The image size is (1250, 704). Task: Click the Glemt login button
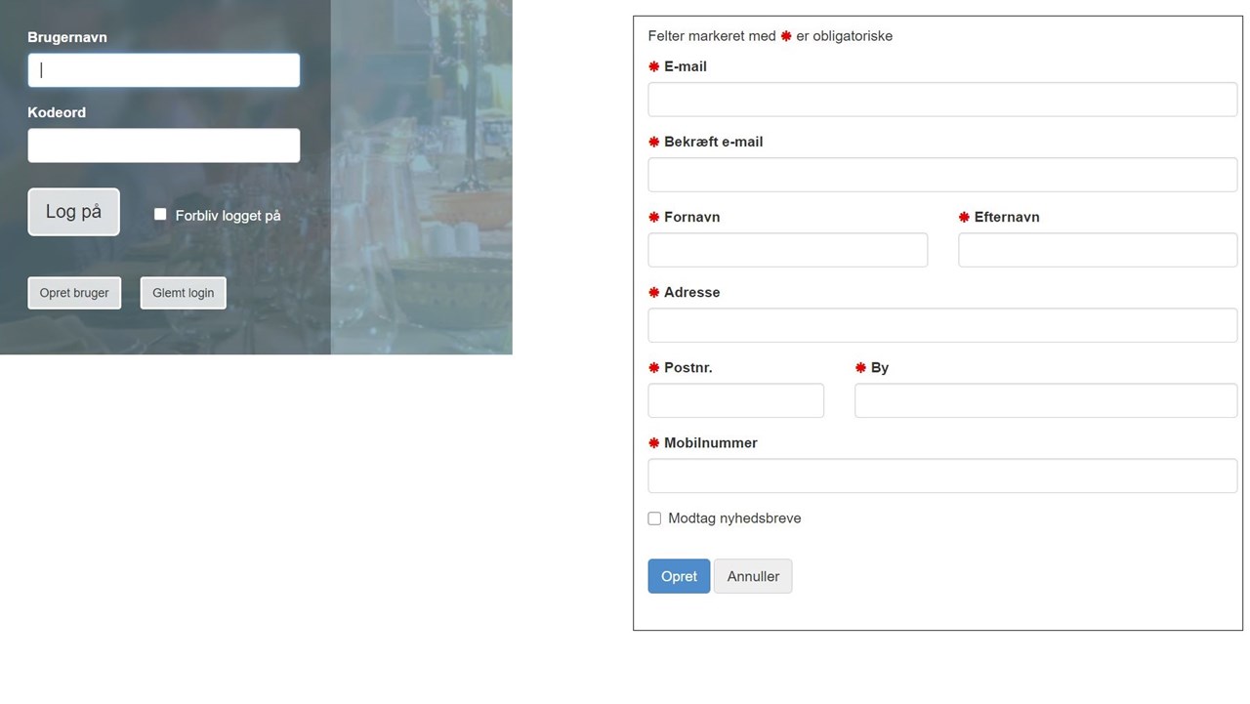pos(184,293)
